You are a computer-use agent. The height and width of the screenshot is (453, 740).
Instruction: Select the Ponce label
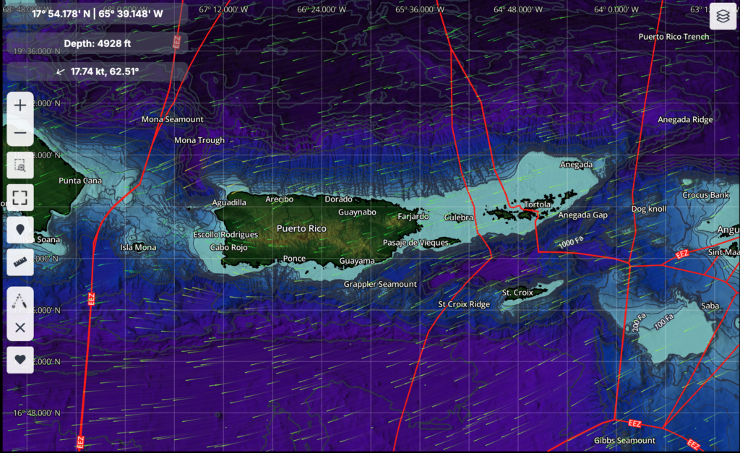coord(294,259)
